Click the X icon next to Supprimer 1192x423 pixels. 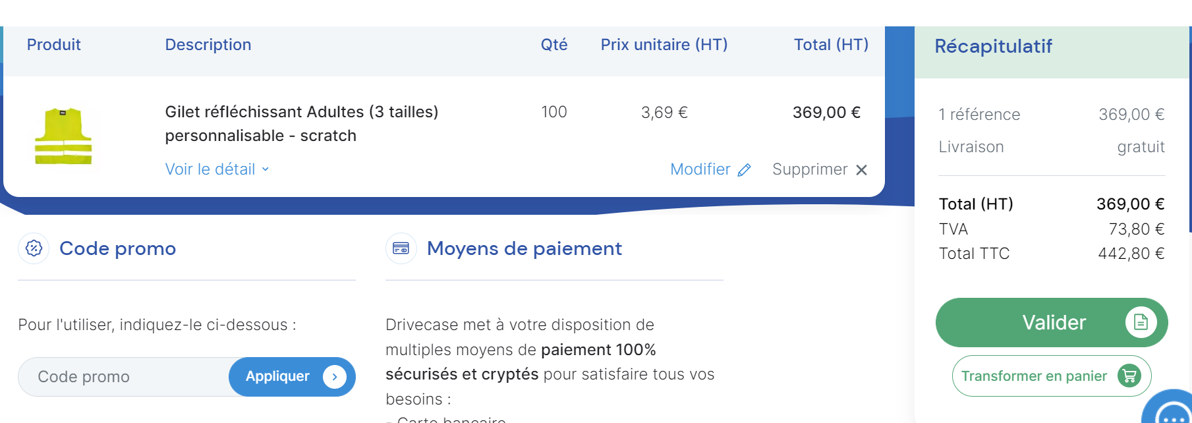click(861, 170)
